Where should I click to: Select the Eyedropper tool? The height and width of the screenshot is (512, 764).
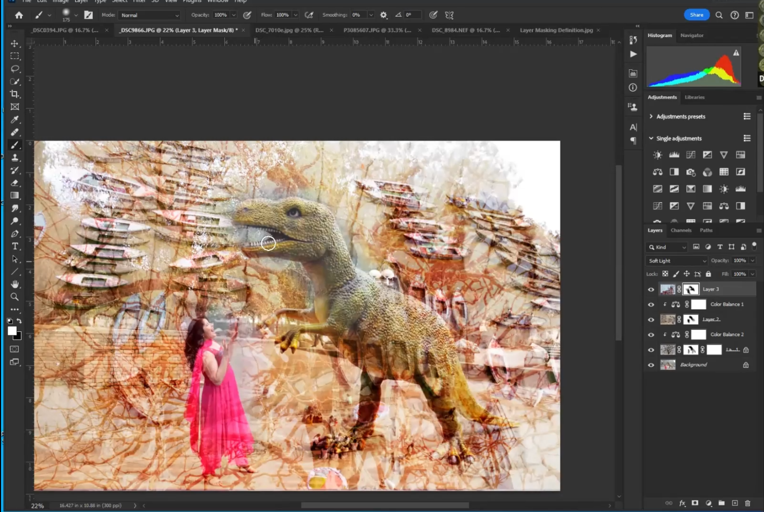[x=15, y=119]
